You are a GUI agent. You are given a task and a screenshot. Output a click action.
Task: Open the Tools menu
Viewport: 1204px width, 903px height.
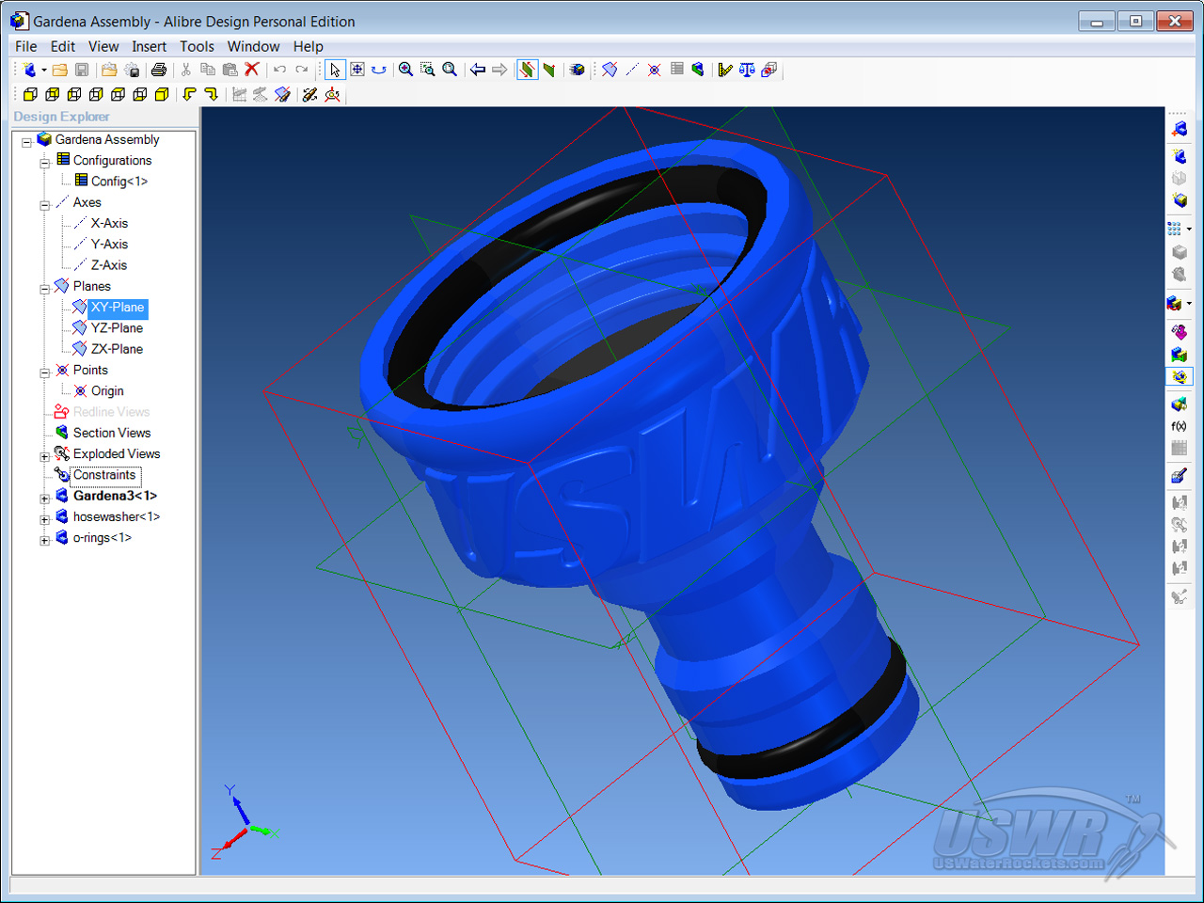coord(197,46)
